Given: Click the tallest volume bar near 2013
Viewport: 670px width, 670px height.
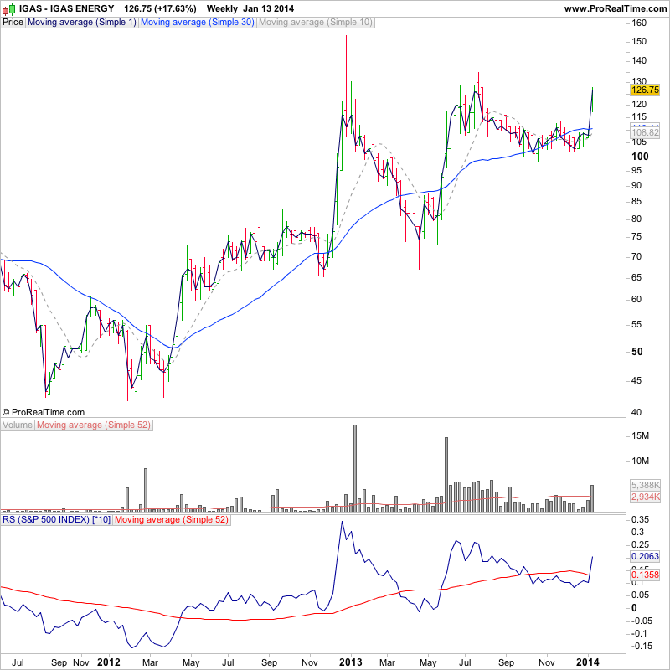Looking at the screenshot, I should pos(354,468).
